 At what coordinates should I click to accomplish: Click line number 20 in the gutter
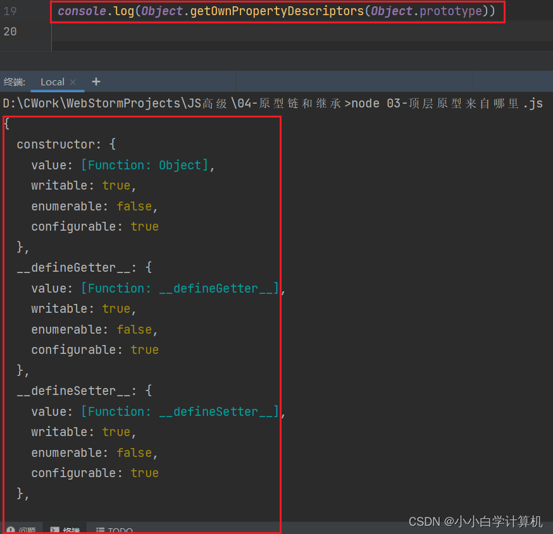(10, 32)
